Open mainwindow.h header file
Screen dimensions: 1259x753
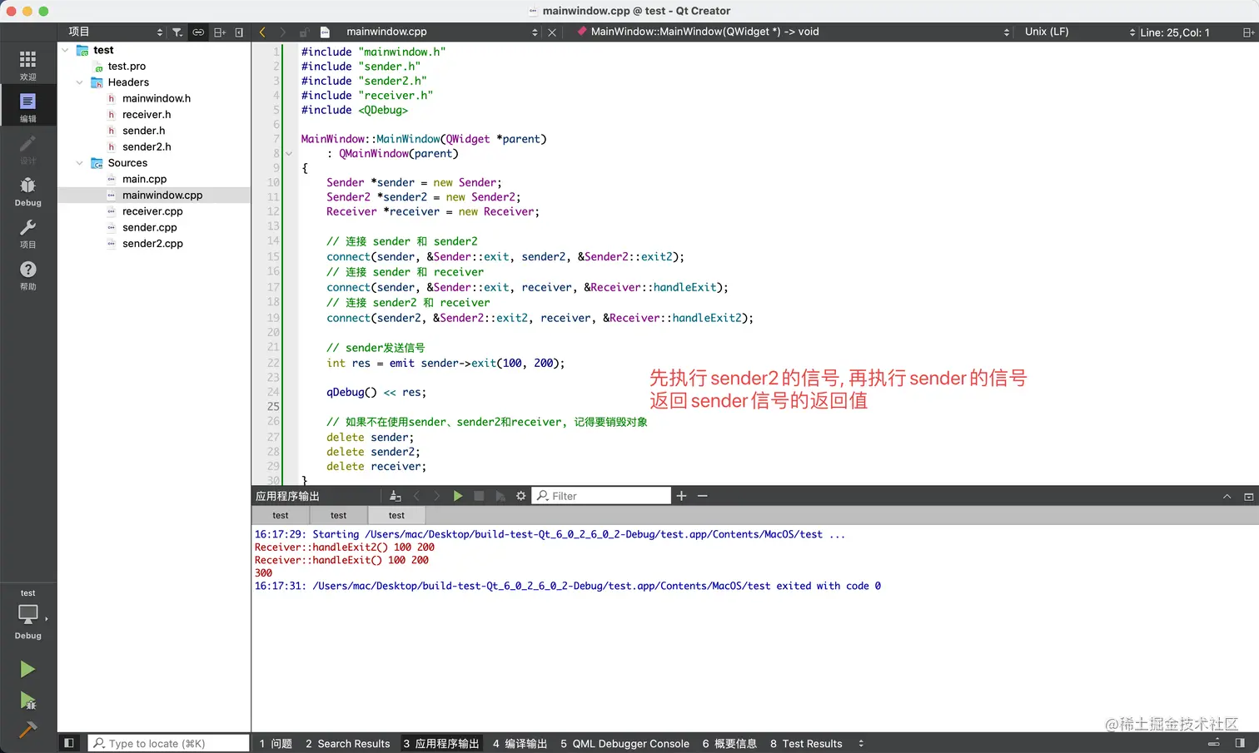157,98
